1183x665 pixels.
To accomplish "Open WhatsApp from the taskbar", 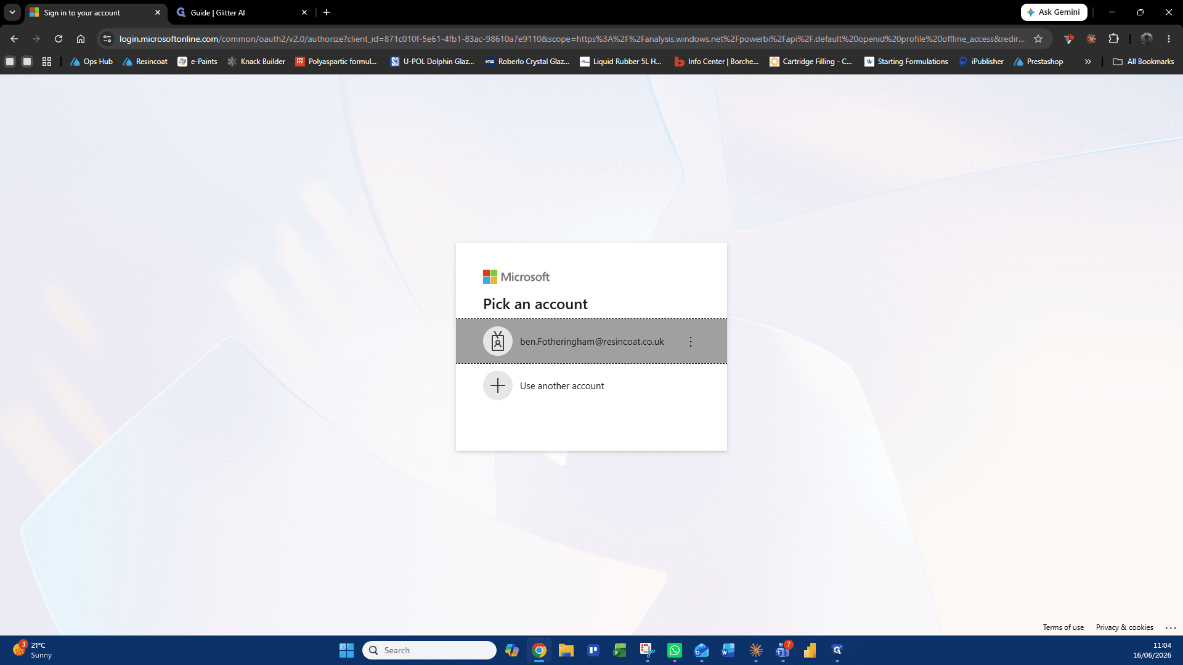I will click(675, 650).
